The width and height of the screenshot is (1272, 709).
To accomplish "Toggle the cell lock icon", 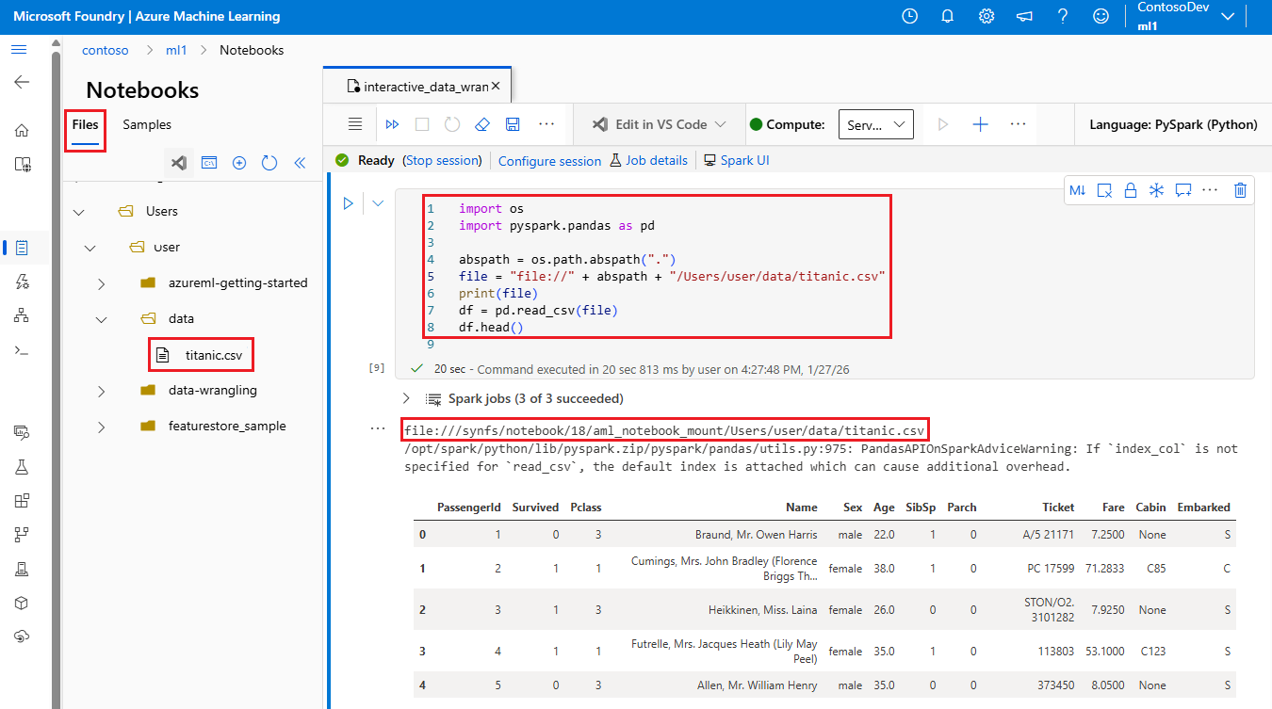I will (x=1131, y=190).
